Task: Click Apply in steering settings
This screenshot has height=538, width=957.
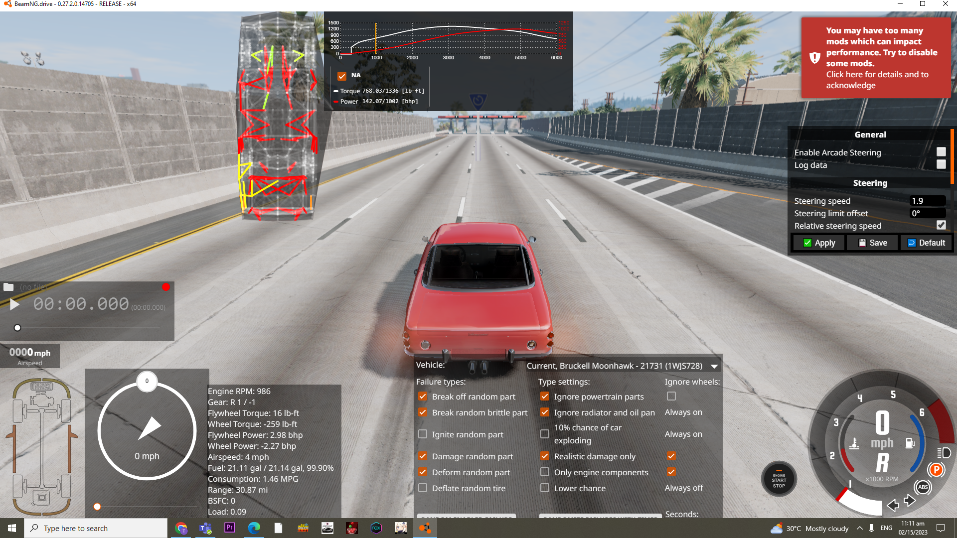Action: click(819, 243)
